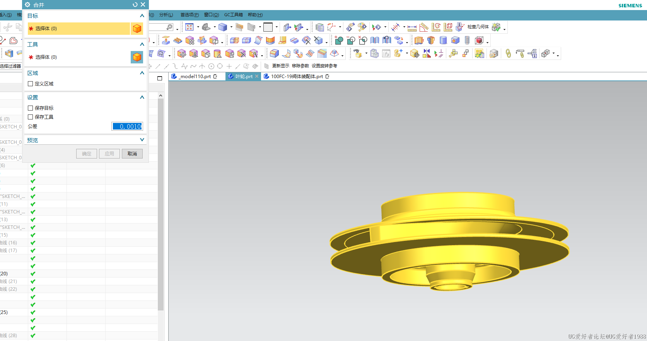
Task: Enable the 定义区域 checkbox
Action: click(x=30, y=84)
